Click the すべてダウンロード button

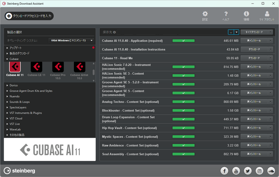254,32
